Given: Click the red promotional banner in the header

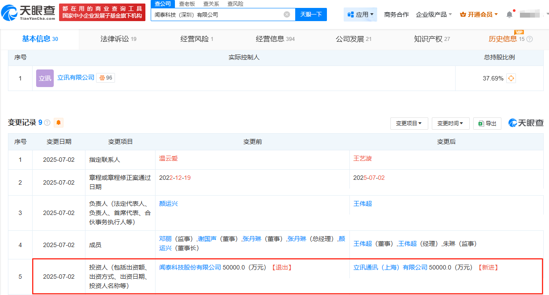Looking at the screenshot, I should pyautogui.click(x=102, y=12).
